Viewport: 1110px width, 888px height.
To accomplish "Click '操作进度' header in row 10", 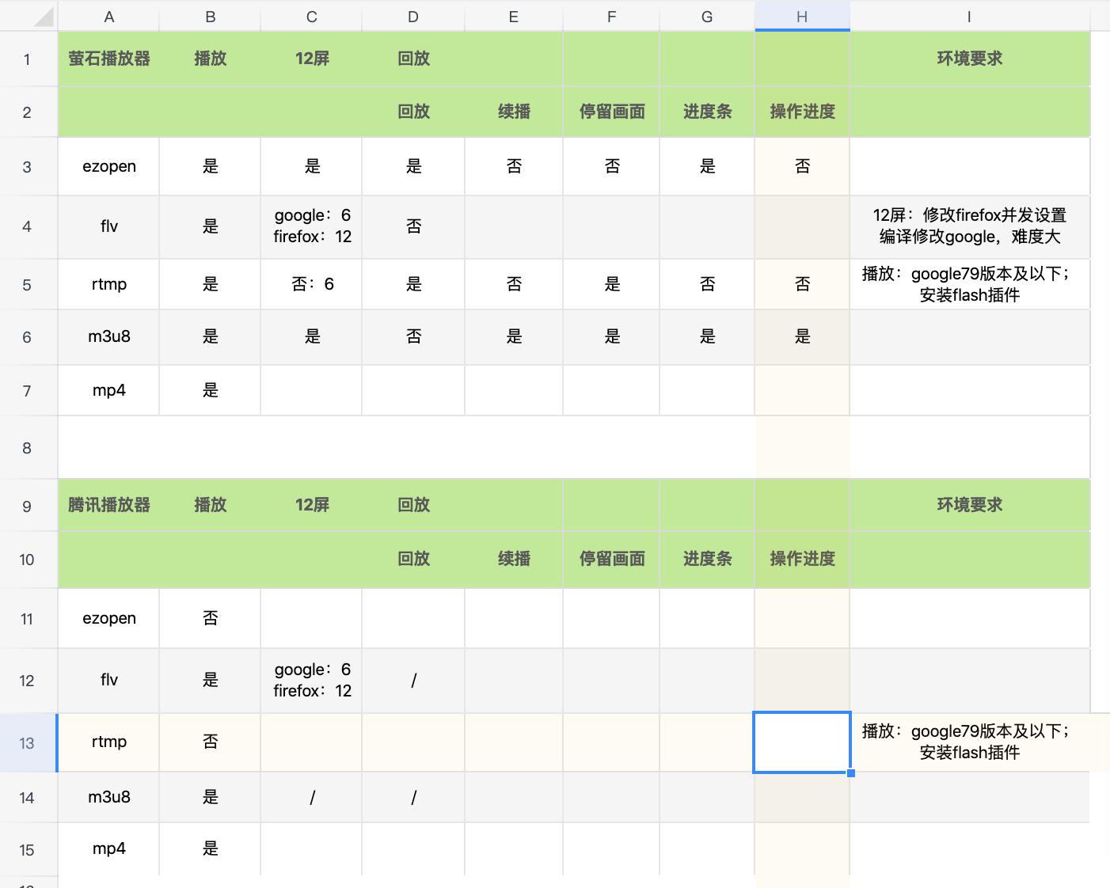I will 802,559.
